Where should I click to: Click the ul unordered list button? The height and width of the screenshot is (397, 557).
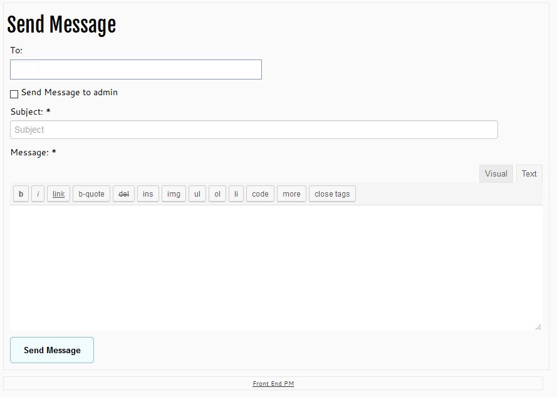point(197,194)
